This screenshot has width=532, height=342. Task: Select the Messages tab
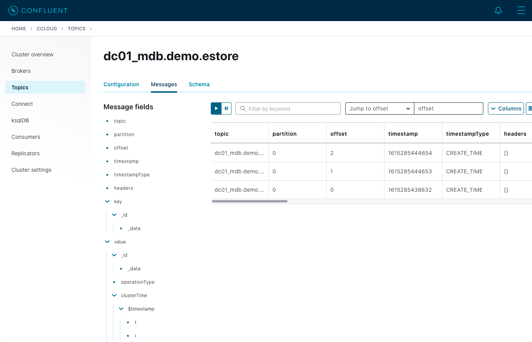point(164,84)
